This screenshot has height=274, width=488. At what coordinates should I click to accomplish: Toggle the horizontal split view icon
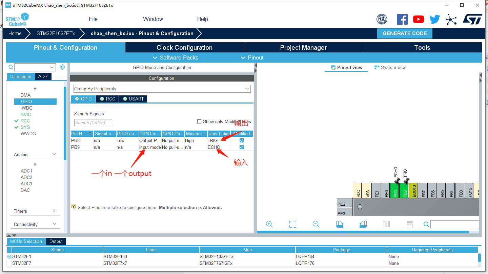coord(409,224)
